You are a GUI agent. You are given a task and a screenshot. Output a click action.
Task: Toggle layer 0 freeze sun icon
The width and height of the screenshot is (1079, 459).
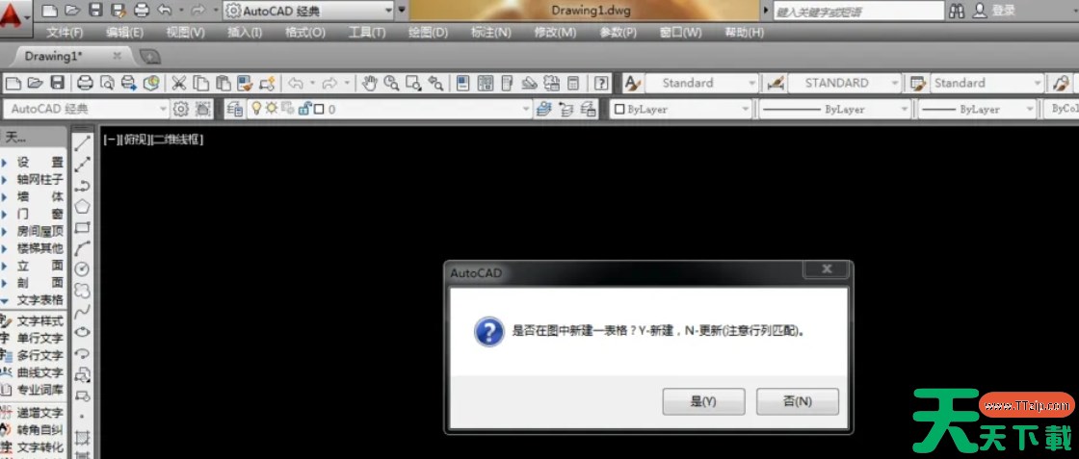pyautogui.click(x=271, y=108)
